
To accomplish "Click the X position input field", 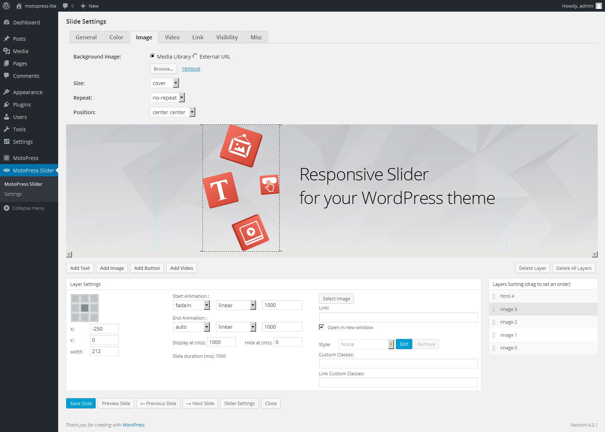I will pos(104,329).
